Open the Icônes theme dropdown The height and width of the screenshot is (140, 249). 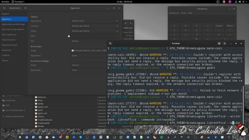(x=95, y=31)
